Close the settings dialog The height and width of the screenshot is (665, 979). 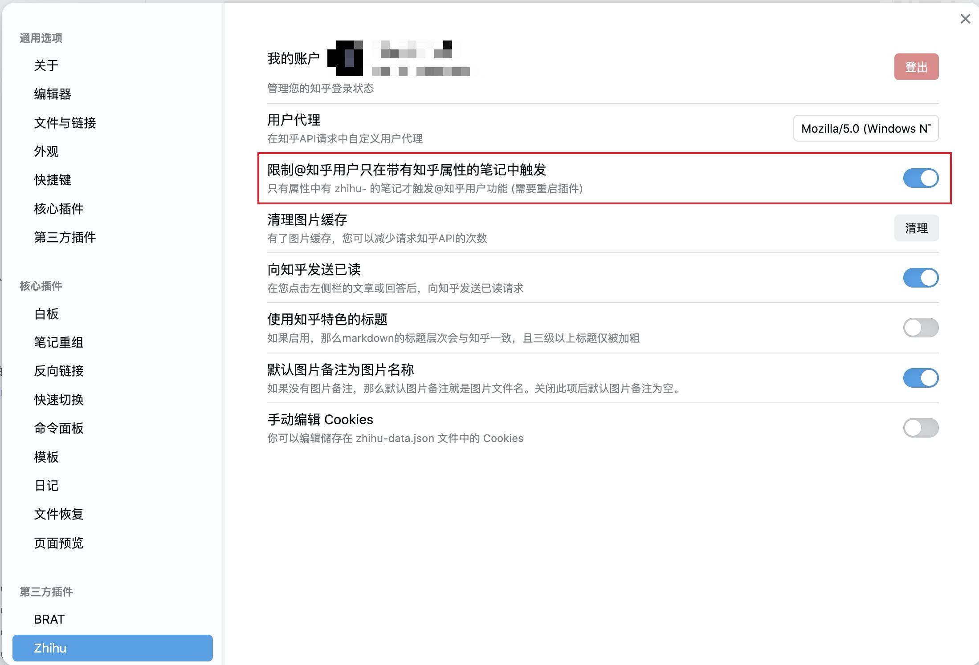pos(965,19)
